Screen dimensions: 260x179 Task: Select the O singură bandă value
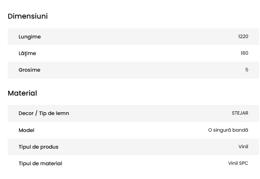click(x=228, y=130)
